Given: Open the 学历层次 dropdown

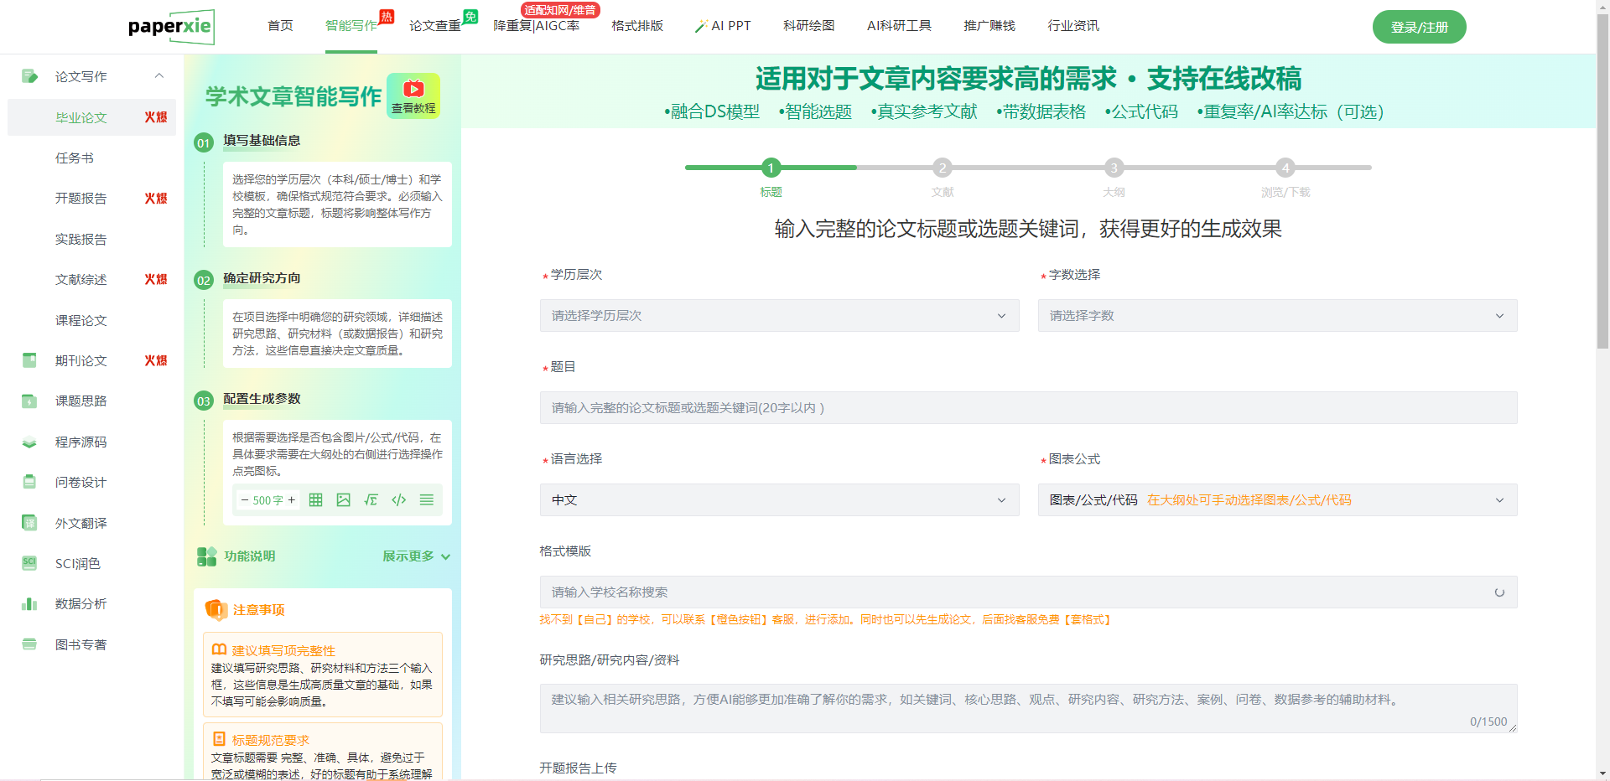Looking at the screenshot, I should click(x=779, y=316).
